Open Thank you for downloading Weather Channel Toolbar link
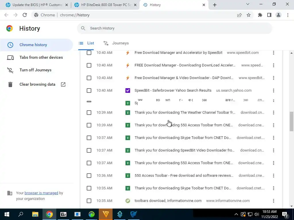This screenshot has height=220, width=294. tap(185, 113)
